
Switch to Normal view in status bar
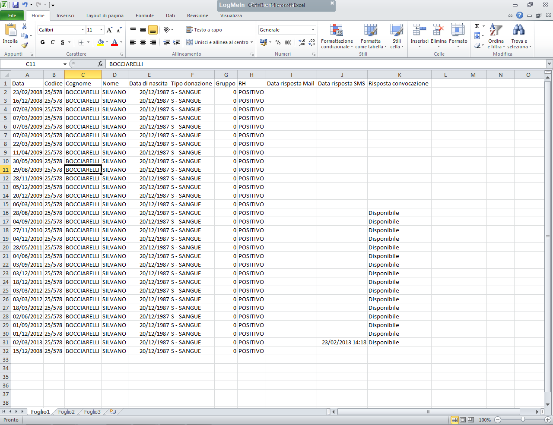[454, 420]
